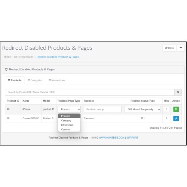Go to SEO Extensions breadcrumb
This screenshot has width=187, height=187.
pos(24,57)
